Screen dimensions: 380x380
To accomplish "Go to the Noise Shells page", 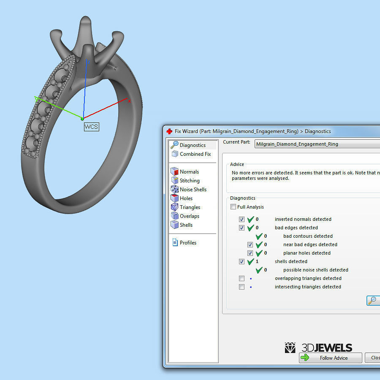I will 193,189.
